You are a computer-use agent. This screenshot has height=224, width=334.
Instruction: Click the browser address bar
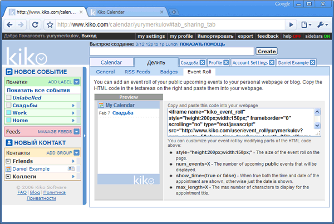click(x=170, y=25)
